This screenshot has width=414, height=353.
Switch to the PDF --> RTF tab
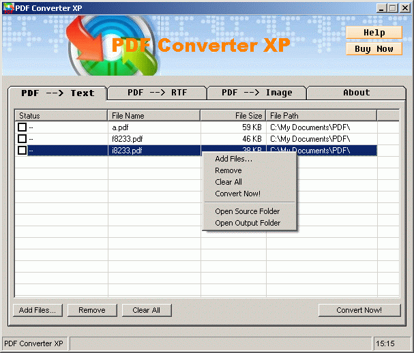[x=157, y=93]
